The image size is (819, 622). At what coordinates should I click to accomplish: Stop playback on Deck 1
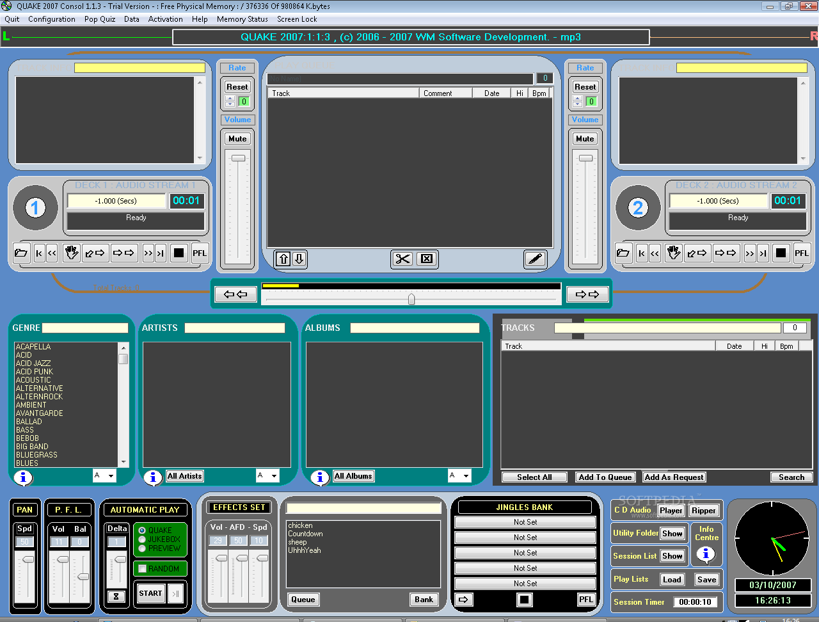pos(179,253)
